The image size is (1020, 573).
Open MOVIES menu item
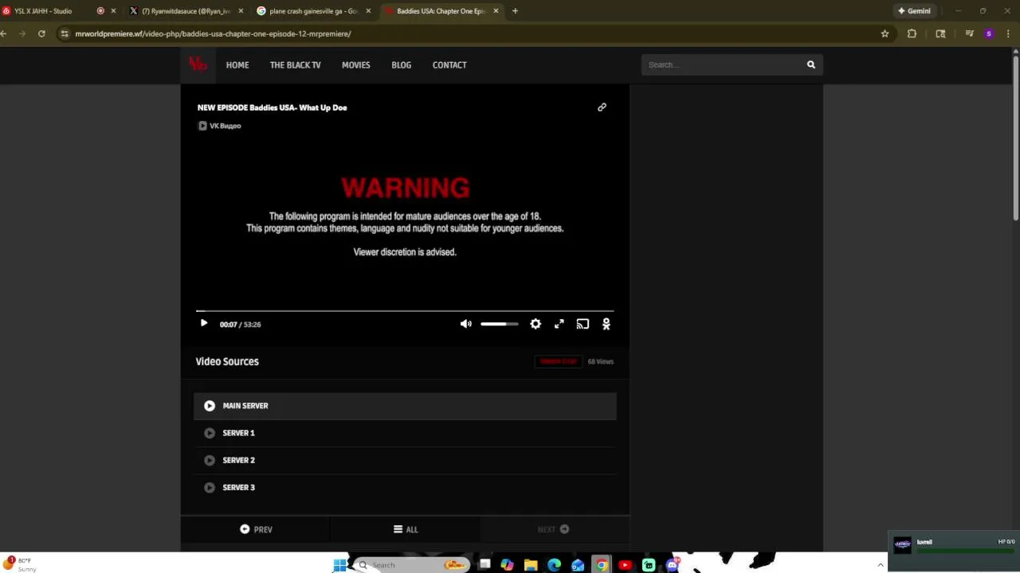click(355, 65)
